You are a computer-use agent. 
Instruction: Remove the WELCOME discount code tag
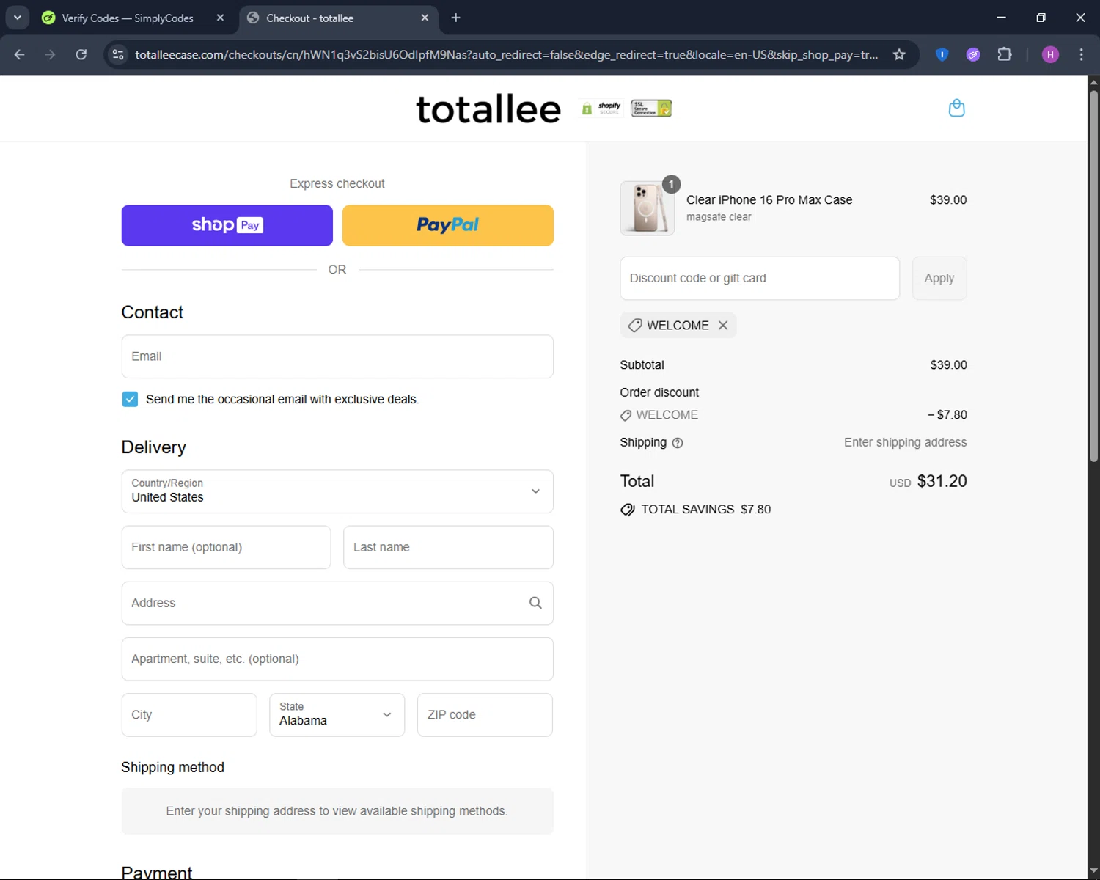723,325
